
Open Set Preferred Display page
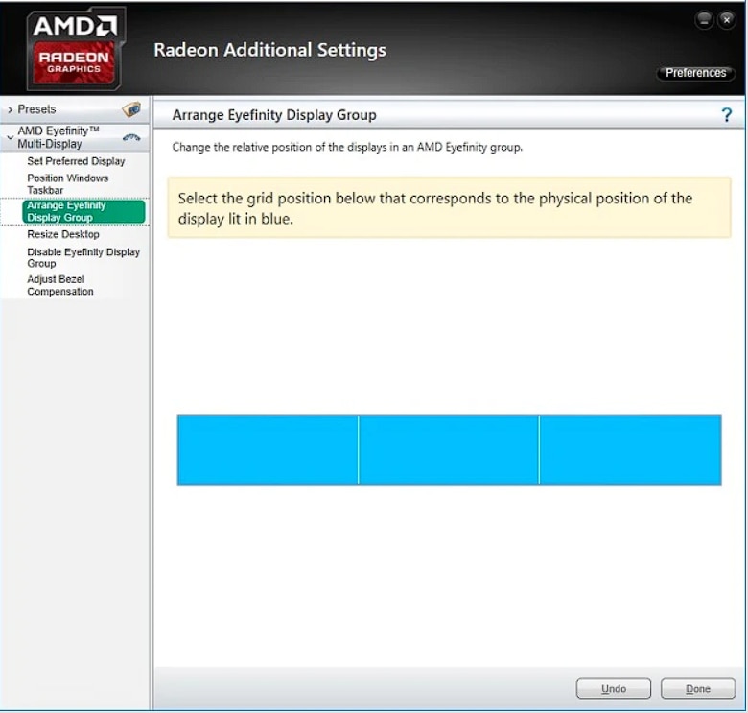(76, 161)
